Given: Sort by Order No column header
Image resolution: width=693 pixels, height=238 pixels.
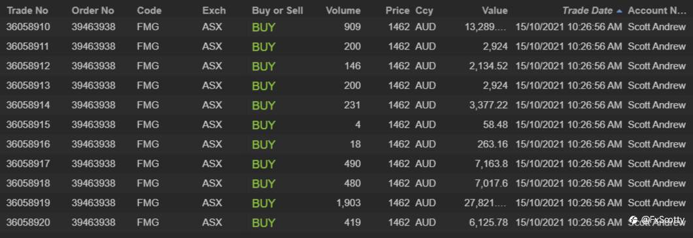Looking at the screenshot, I should click(x=93, y=10).
